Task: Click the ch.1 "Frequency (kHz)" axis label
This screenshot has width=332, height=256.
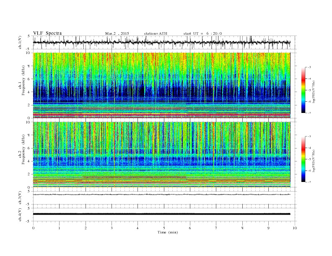Action: [x=23, y=80]
